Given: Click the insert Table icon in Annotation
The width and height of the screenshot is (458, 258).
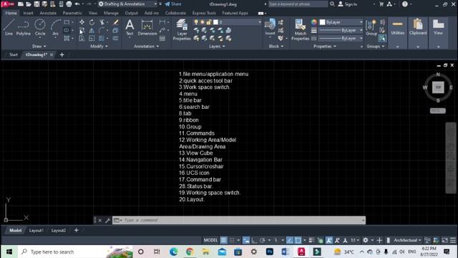Looking at the screenshot, I should point(162,38).
